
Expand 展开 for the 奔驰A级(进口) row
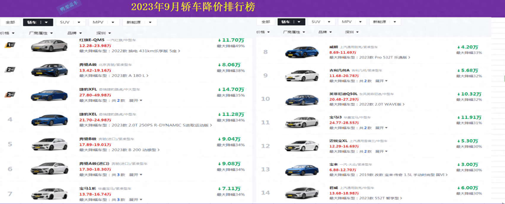[136, 175]
